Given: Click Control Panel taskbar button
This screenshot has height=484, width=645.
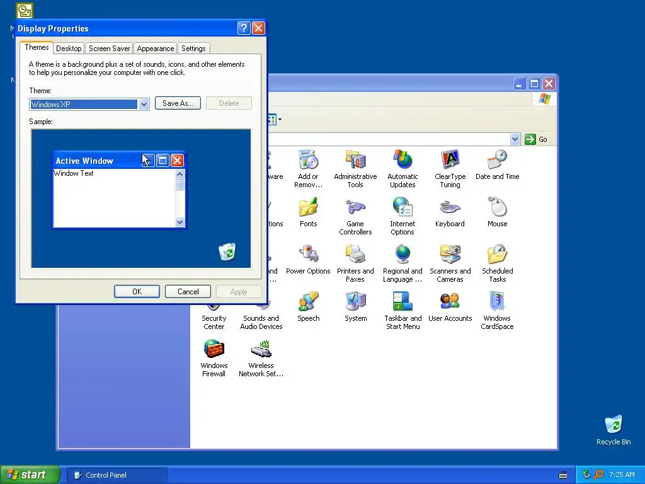Looking at the screenshot, I should tap(117, 475).
